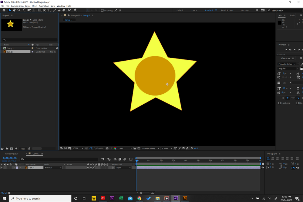Click the blue current time display 0;00;00;00
Screen dimensions: 303x202
[9, 158]
